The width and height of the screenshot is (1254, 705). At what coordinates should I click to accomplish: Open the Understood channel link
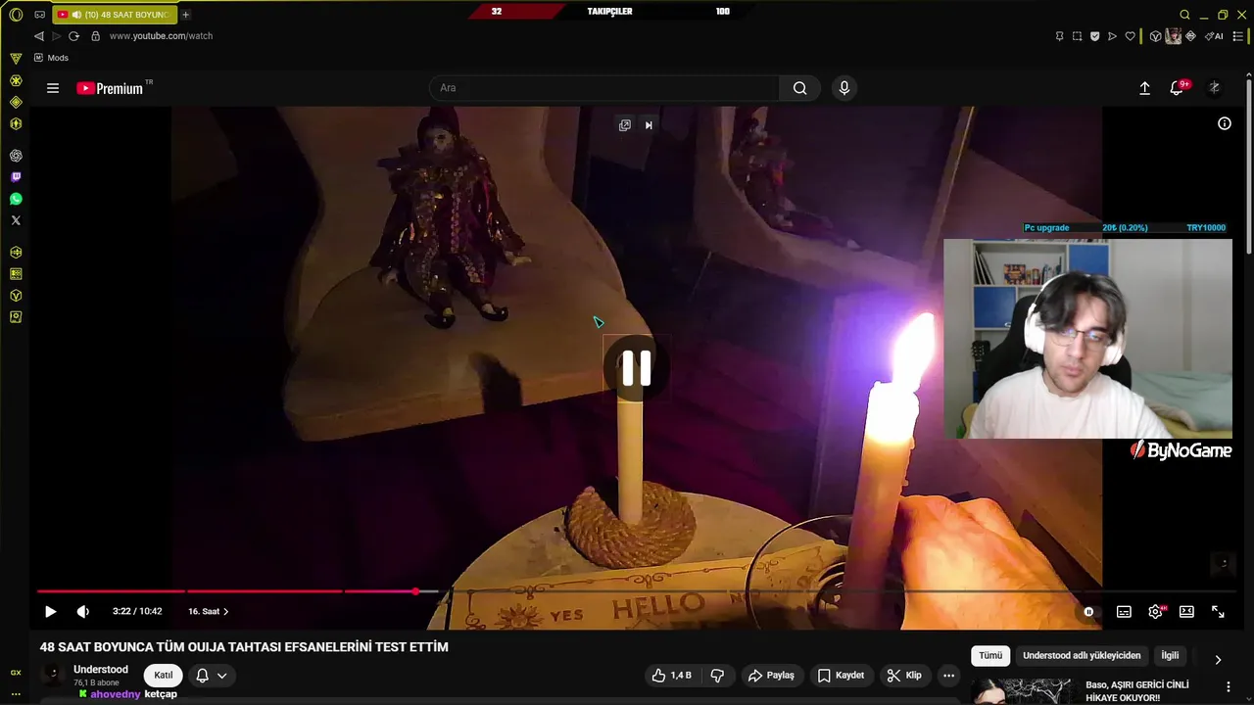tap(101, 670)
